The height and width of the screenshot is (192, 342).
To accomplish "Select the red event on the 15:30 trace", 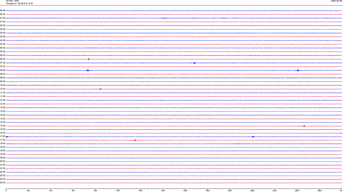I will pos(304,126).
